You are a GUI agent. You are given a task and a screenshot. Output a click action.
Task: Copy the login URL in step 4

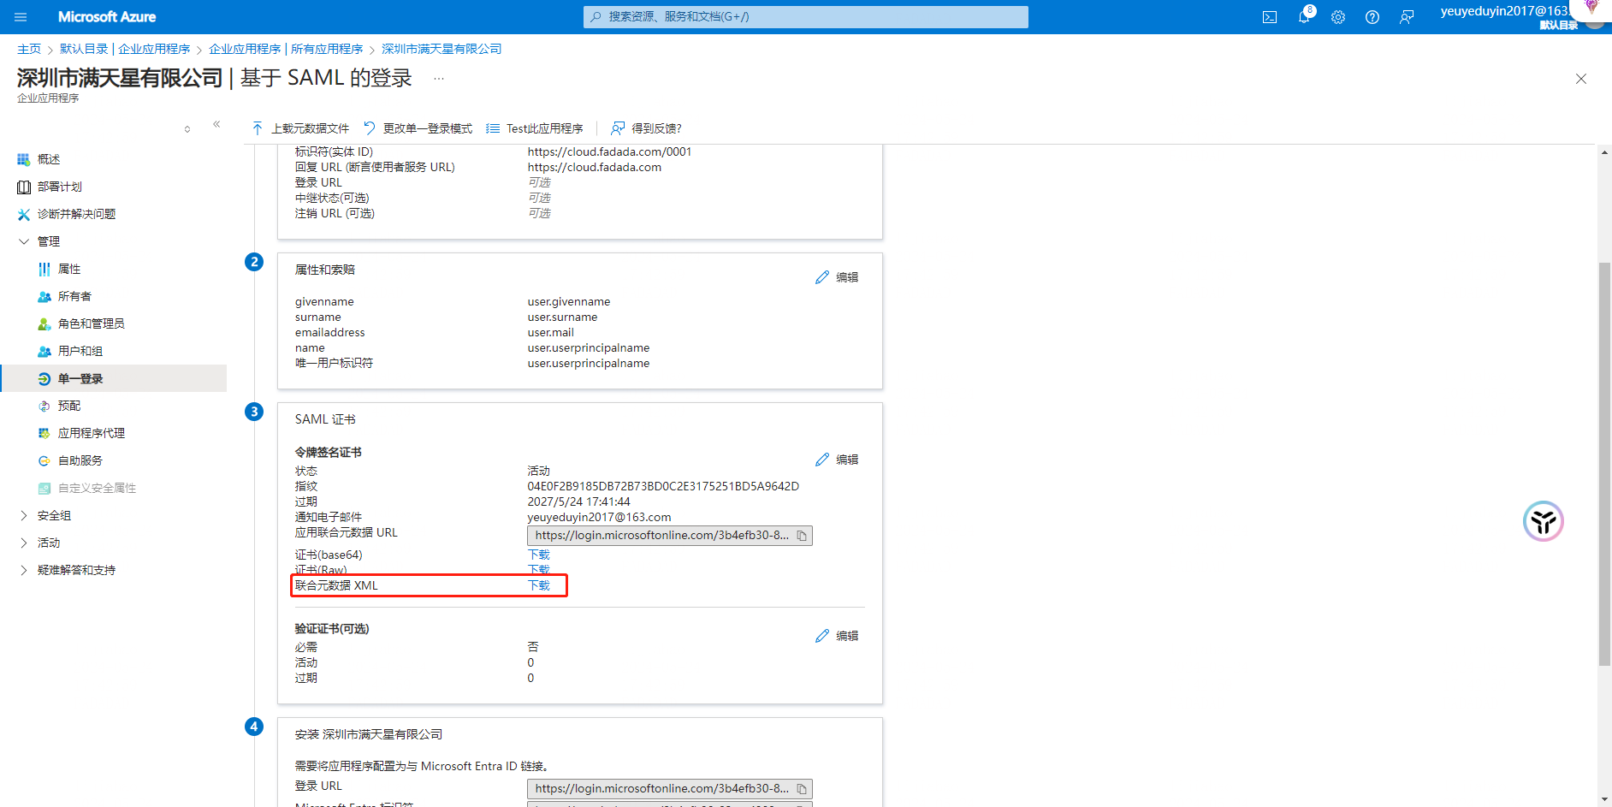tap(802, 789)
